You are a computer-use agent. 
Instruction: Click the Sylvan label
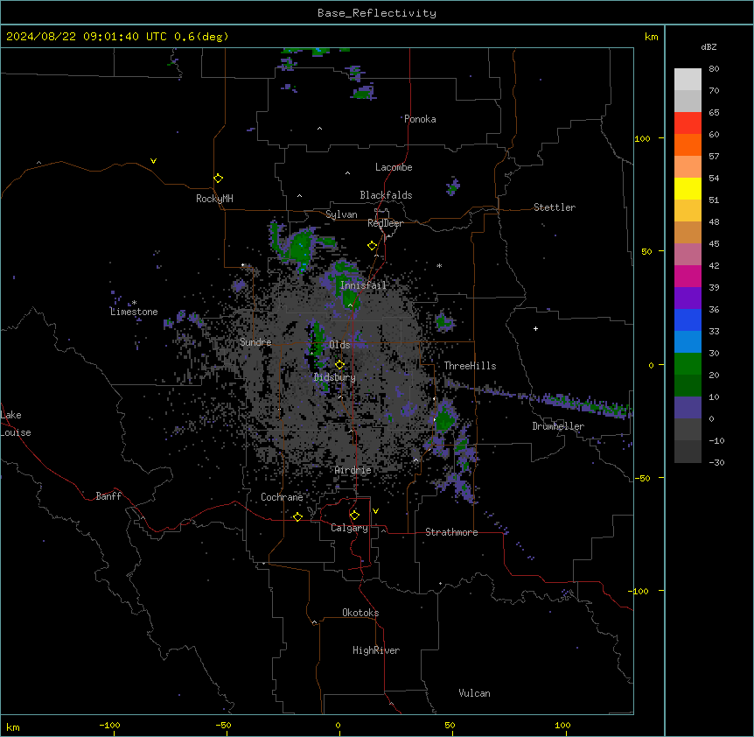(x=341, y=214)
